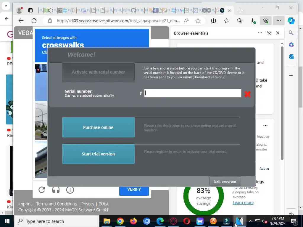
Task: Open the ellipsis menu on the performance card
Action: pyautogui.click(x=265, y=126)
